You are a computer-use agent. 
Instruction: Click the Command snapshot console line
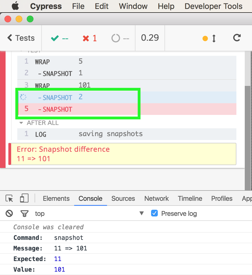(x=126, y=238)
